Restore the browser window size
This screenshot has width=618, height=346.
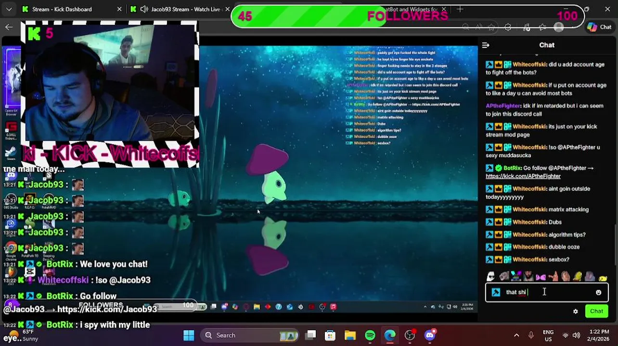pos(587,9)
